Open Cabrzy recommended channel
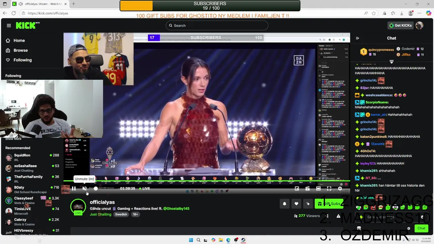Image resolution: width=434 pixels, height=244 pixels. (33, 222)
